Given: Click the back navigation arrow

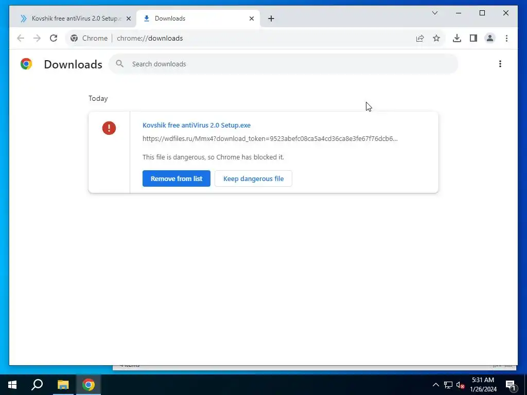Looking at the screenshot, I should [21, 38].
